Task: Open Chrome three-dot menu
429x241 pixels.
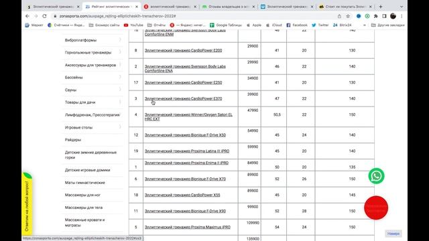Action: (x=402, y=16)
